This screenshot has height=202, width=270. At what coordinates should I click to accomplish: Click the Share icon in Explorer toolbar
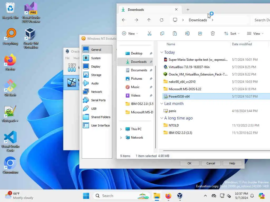[x=200, y=33]
